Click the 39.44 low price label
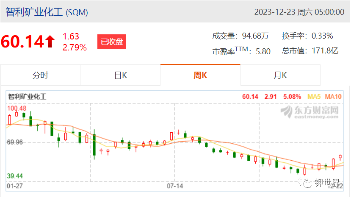Screen dimensions: 351x198 [15, 176]
